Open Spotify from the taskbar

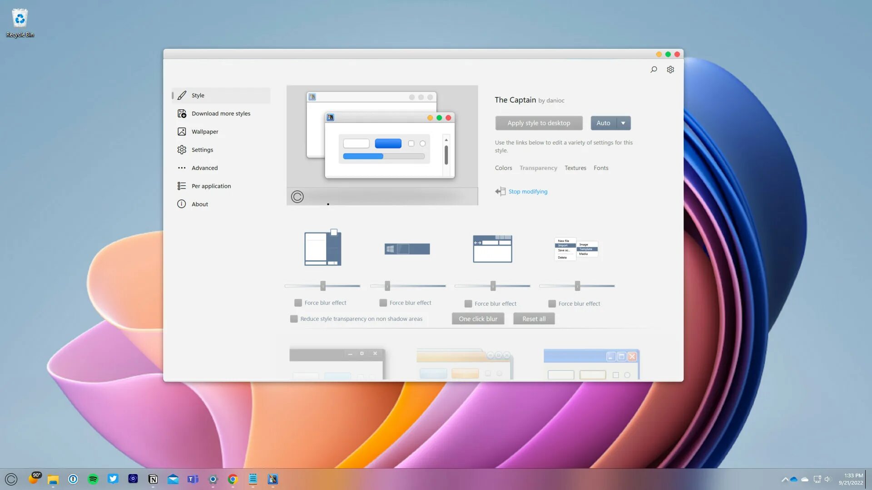(93, 479)
